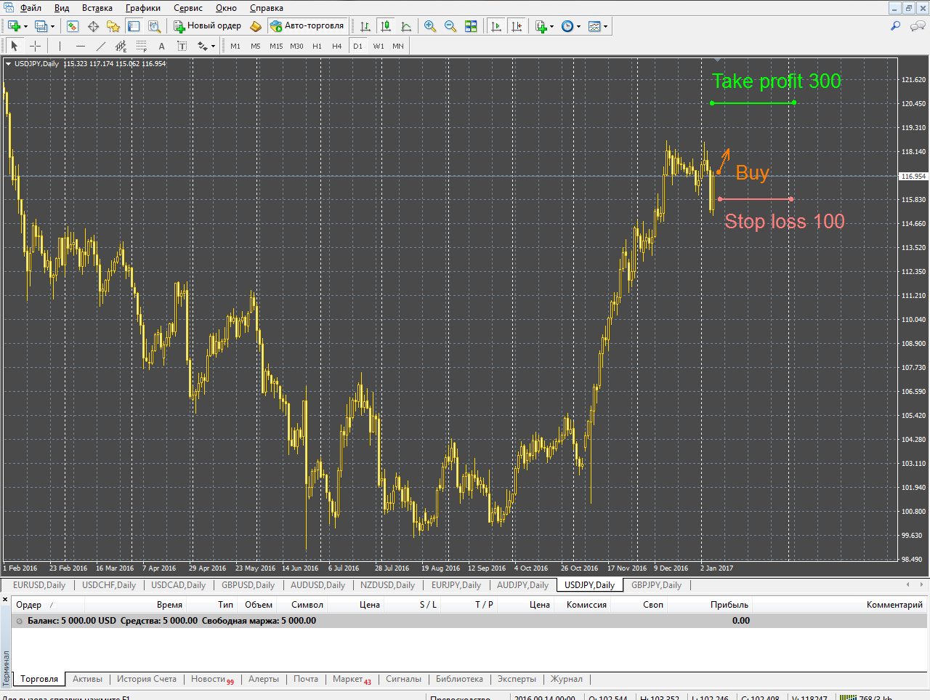Switch chart to candlestick mode
This screenshot has width=930, height=700.
[386, 26]
